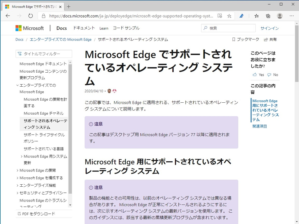Click the 共有 share button
Image resolution: width=299 pixels, height=224 pixels.
click(270, 39)
